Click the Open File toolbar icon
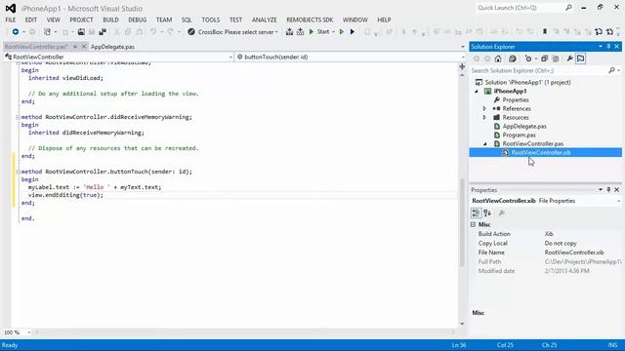 [81, 32]
